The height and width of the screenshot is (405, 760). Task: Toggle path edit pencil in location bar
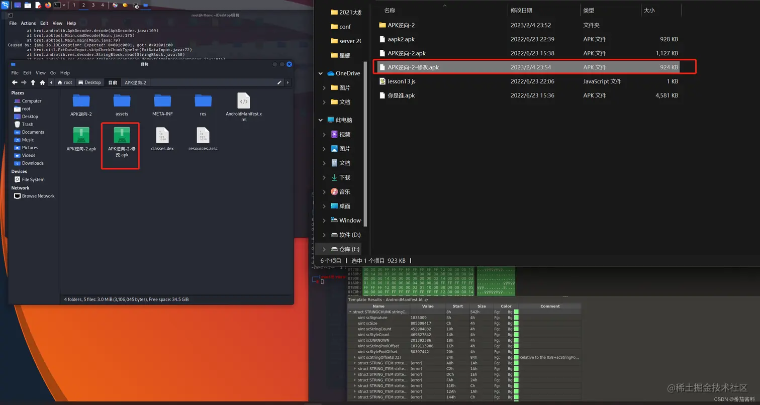[279, 82]
